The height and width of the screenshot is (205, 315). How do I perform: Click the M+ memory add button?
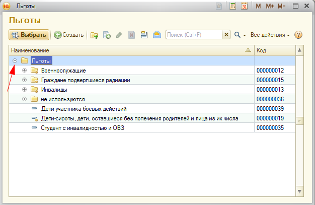(x=270, y=6)
